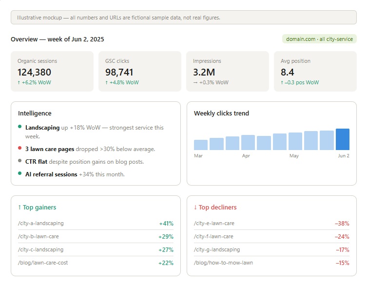The width and height of the screenshot is (367, 285).
Task: Click the +6.2% WoW change value
Action: click(x=34, y=82)
